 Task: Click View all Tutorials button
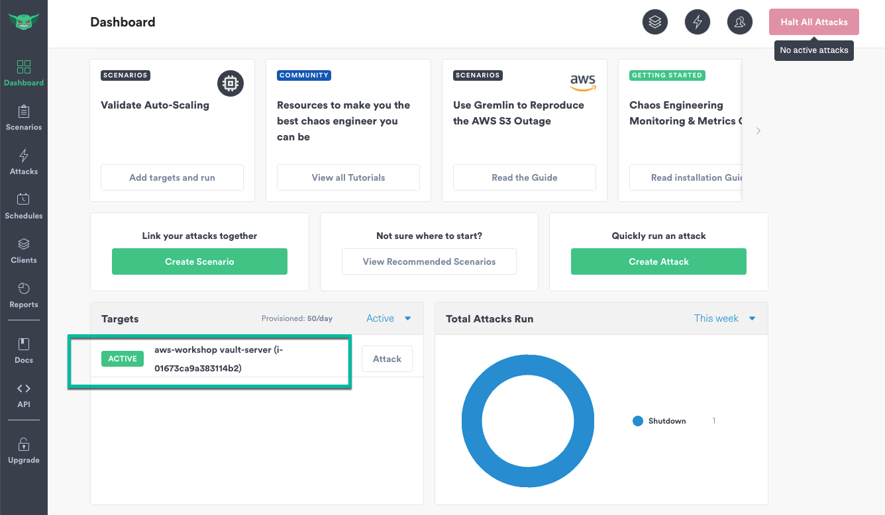[x=348, y=177]
